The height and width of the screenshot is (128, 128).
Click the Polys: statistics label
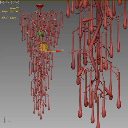(5, 12)
